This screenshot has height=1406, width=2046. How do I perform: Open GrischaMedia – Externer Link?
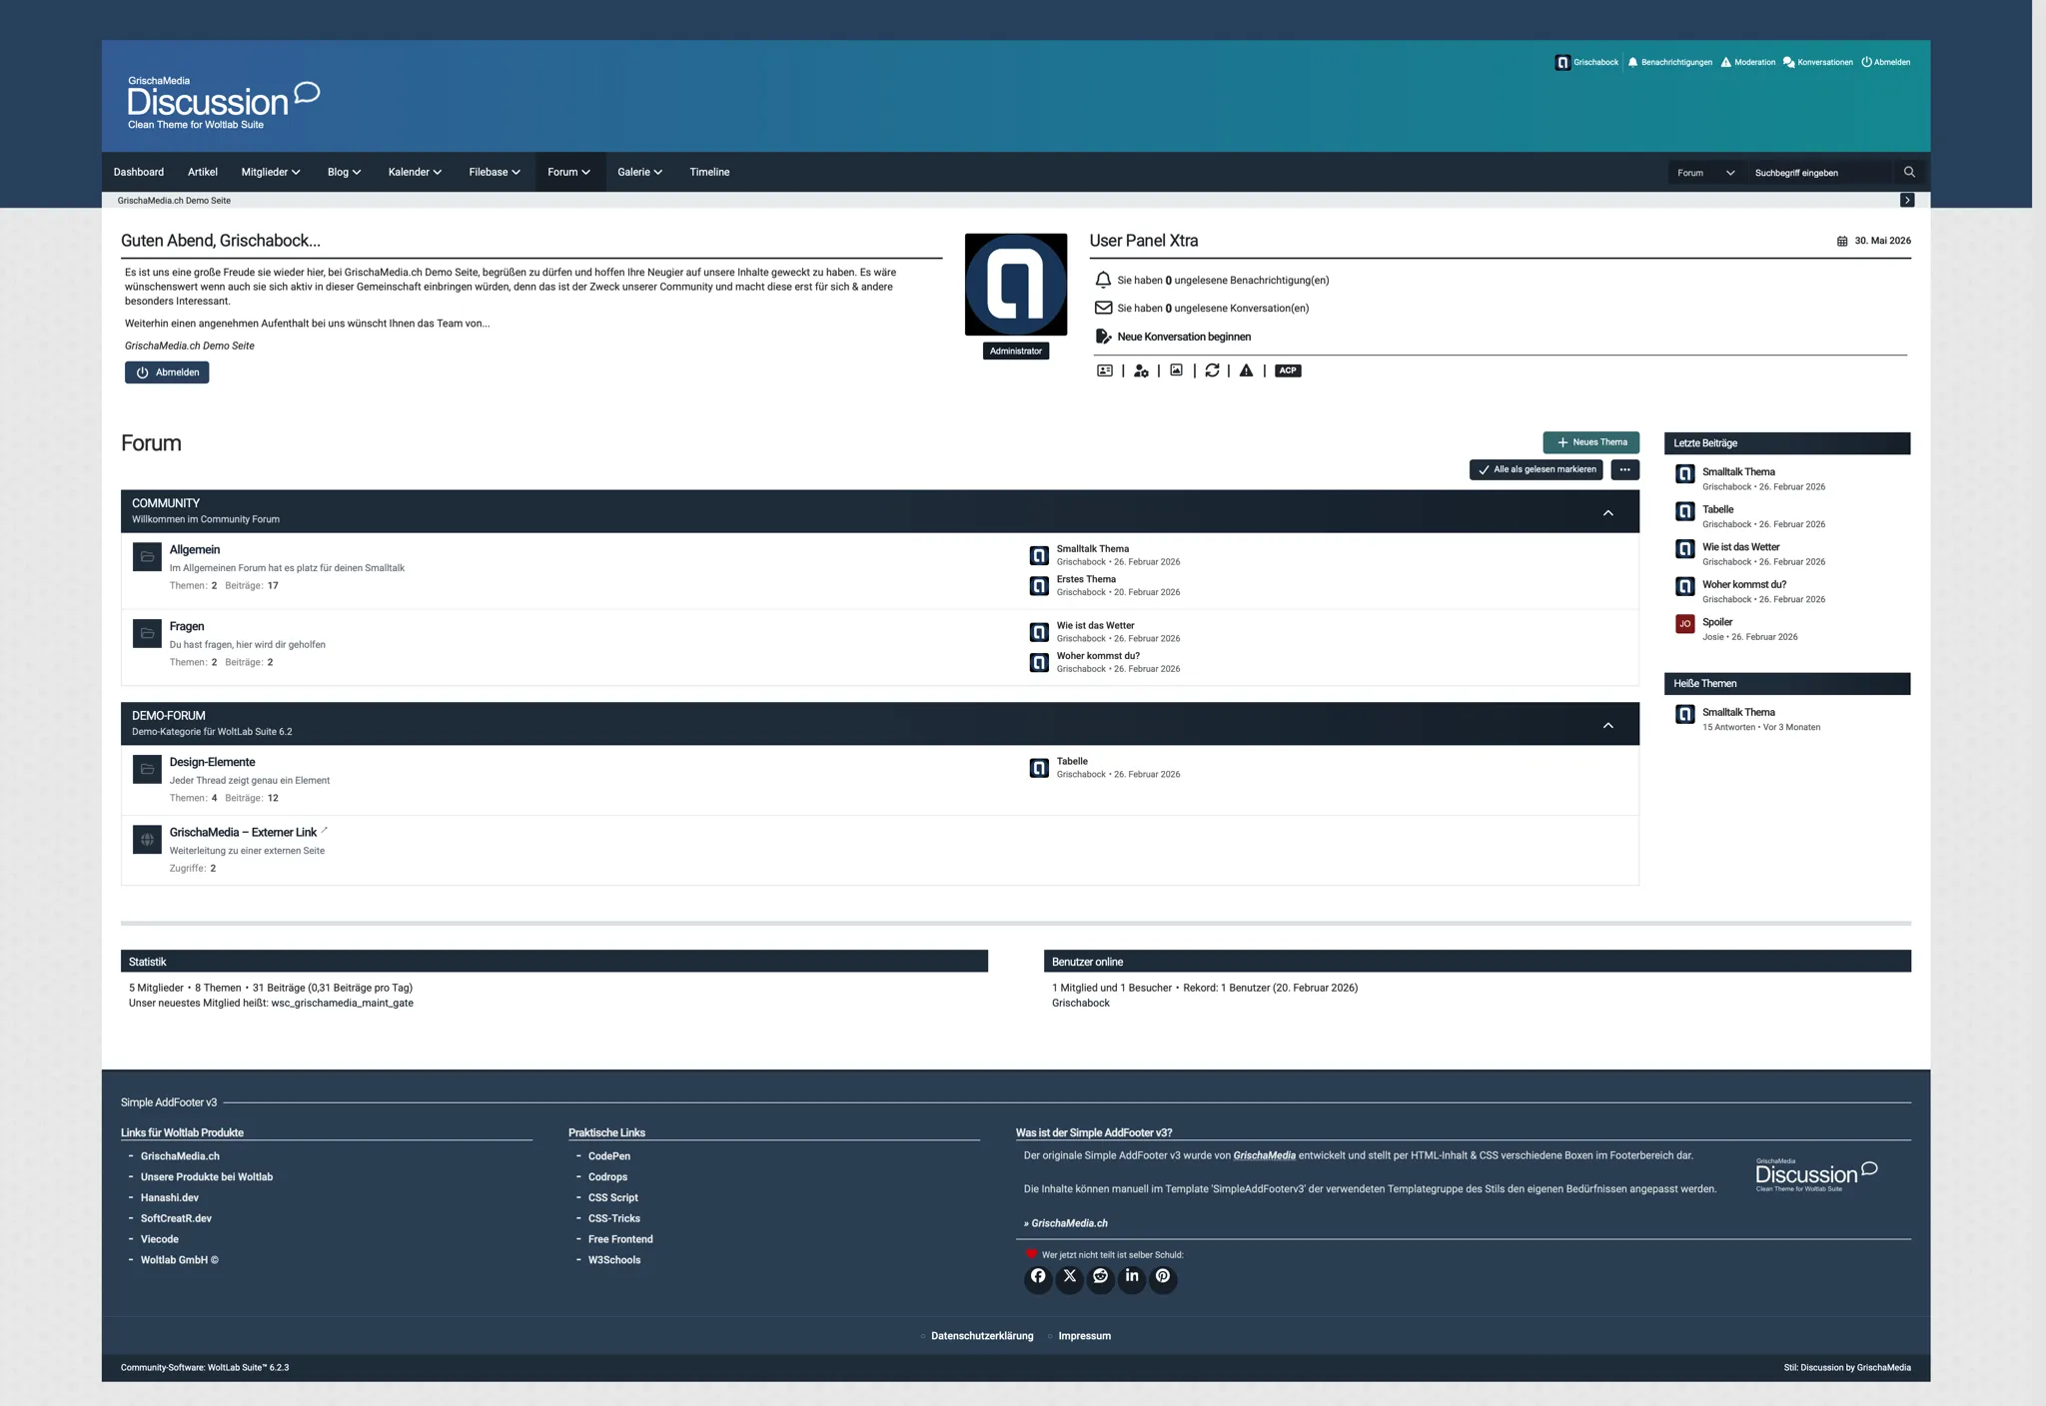pos(243,832)
